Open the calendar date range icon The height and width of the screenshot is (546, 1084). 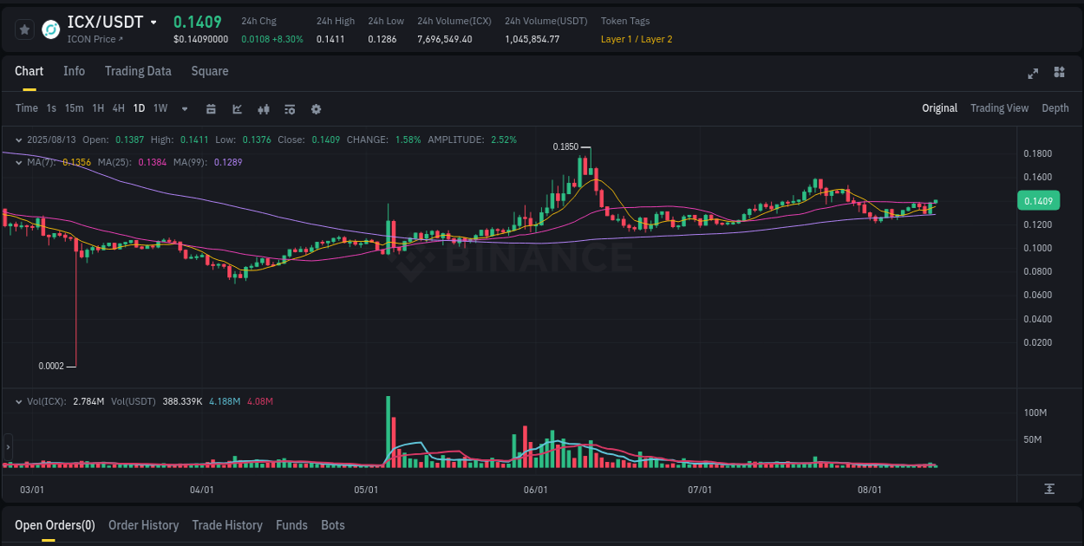(211, 108)
